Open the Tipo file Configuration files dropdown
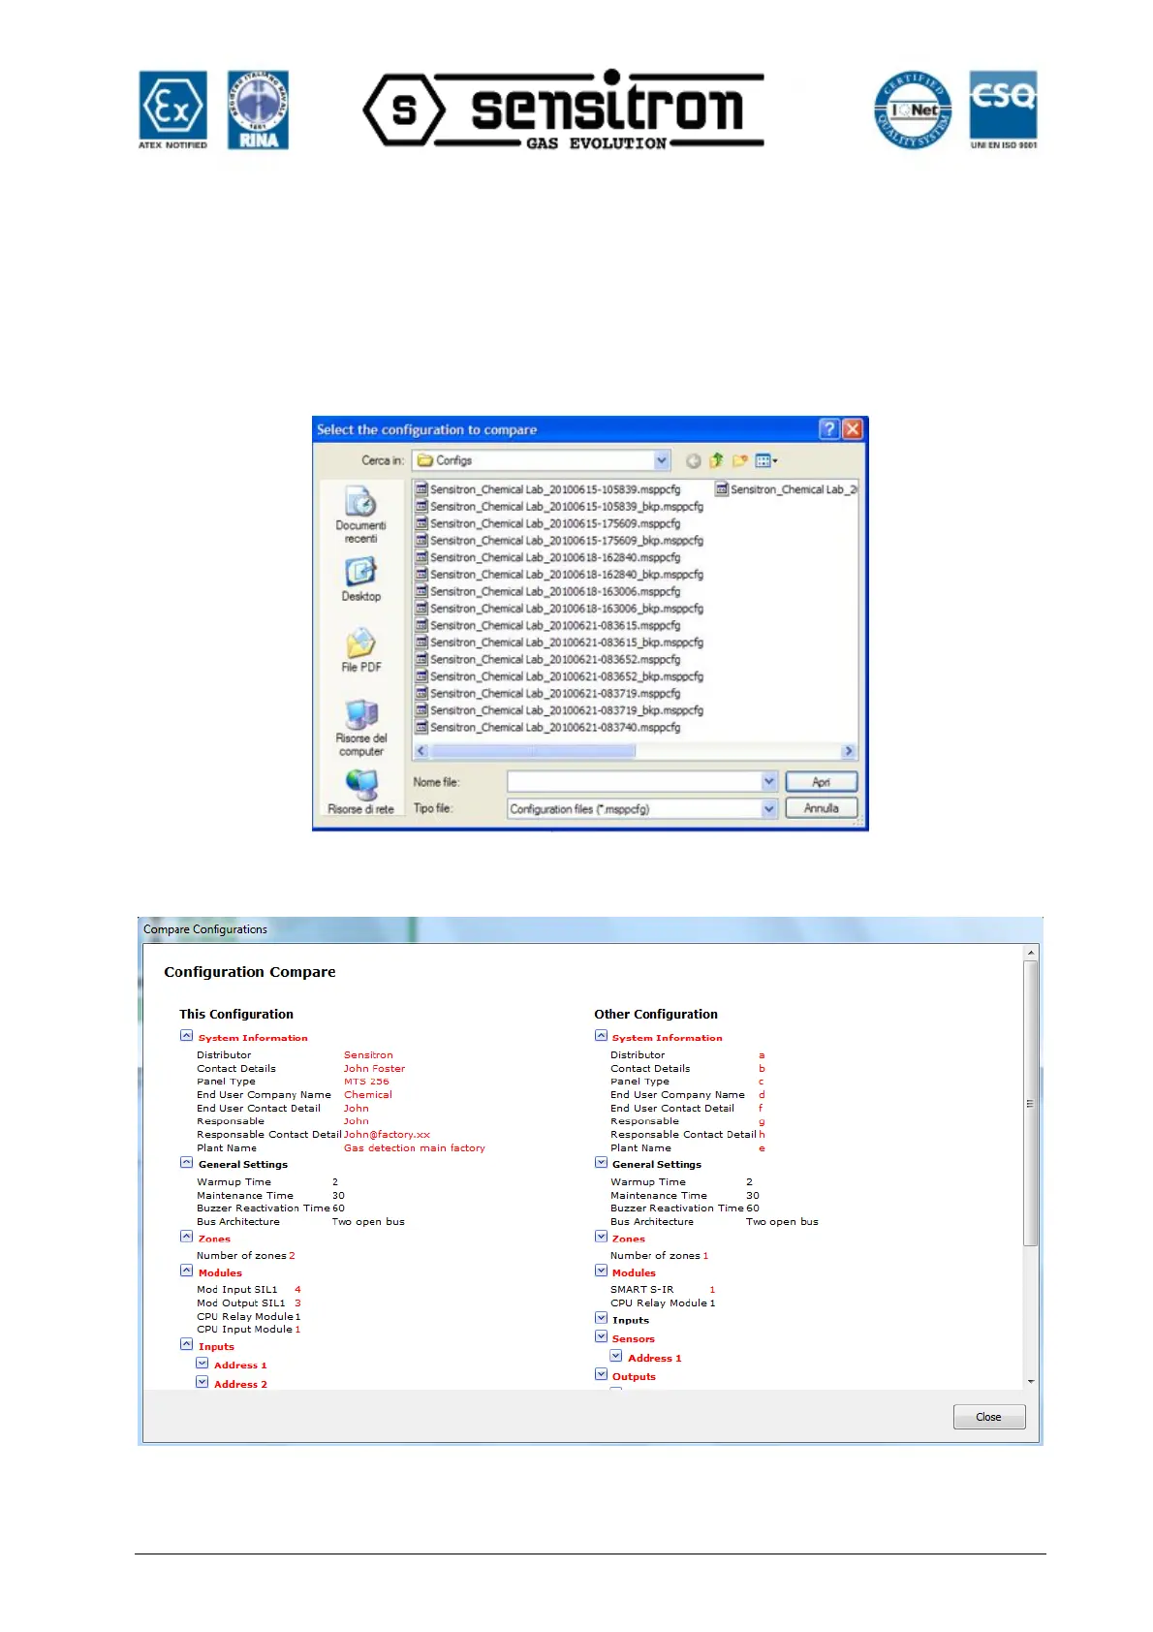The height and width of the screenshot is (1632, 1153). click(x=768, y=808)
